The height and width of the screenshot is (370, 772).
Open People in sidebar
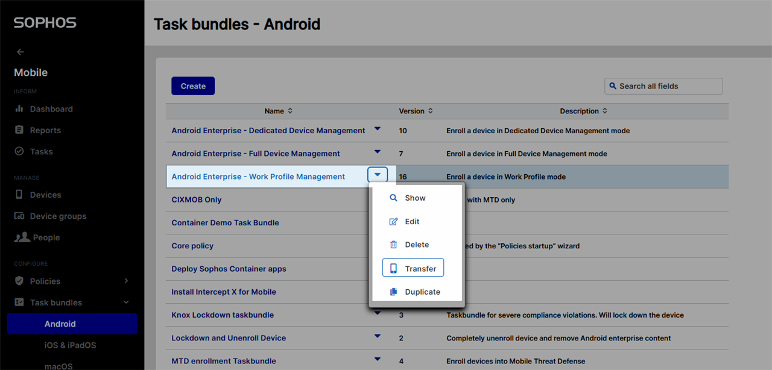coord(46,237)
